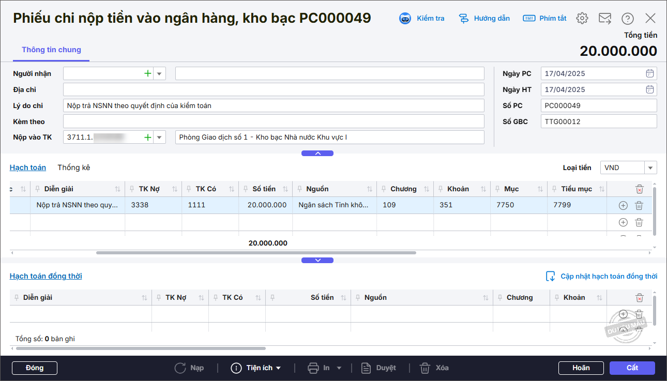Click the Cập nhật hạch toán đồng thời icon
The width and height of the screenshot is (667, 381).
pyautogui.click(x=551, y=276)
